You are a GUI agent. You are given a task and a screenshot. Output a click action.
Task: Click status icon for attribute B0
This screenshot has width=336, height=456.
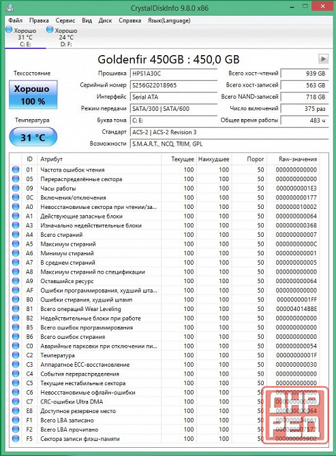pyautogui.click(x=16, y=299)
